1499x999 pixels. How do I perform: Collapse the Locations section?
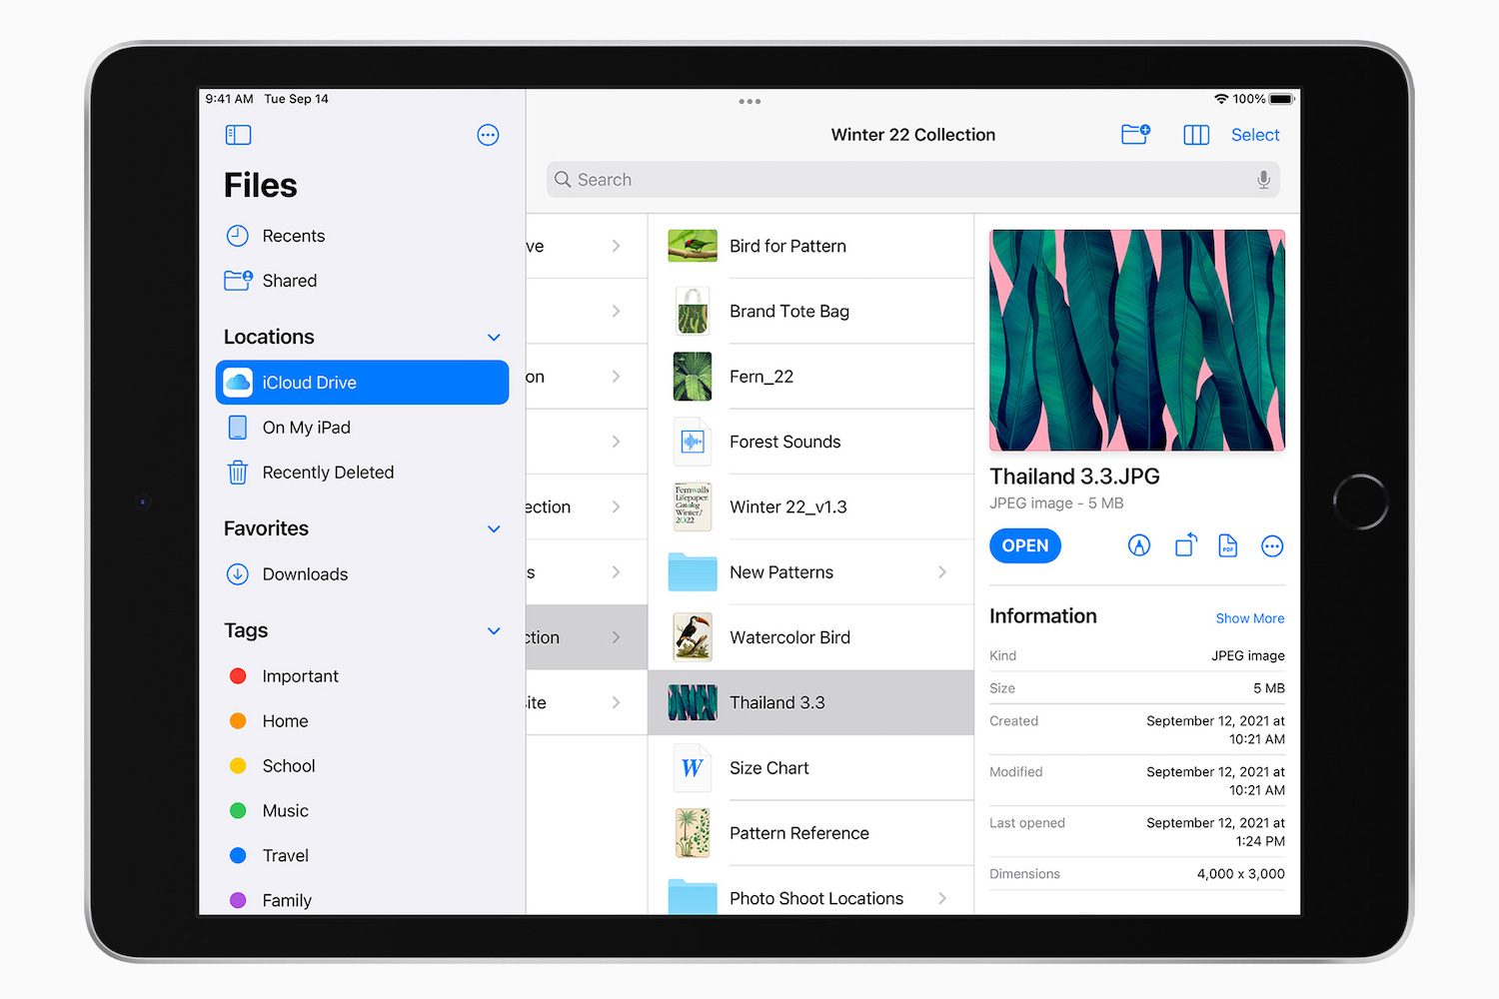pos(494,338)
